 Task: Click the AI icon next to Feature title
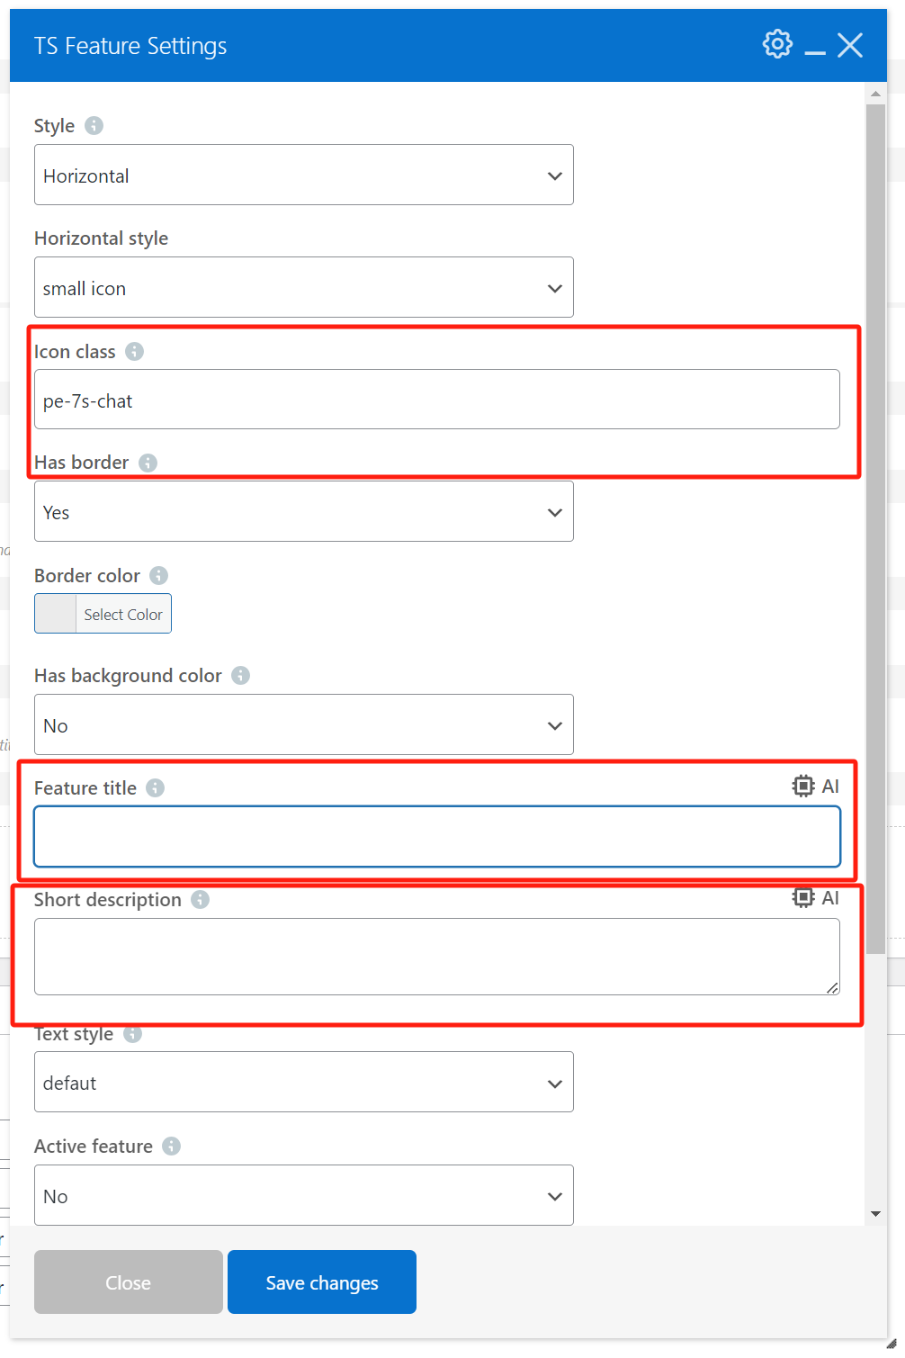[802, 785]
